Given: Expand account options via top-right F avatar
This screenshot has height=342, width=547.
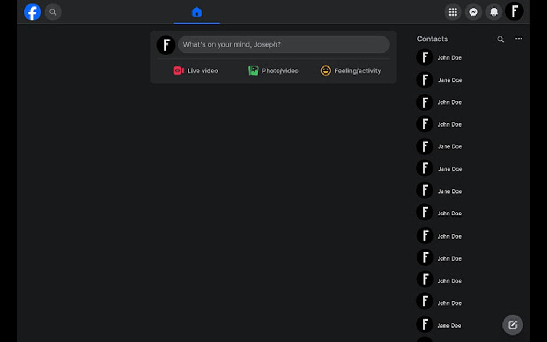Looking at the screenshot, I should coord(514,12).
